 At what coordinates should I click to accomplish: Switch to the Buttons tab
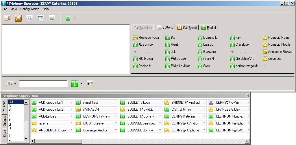[165, 27]
